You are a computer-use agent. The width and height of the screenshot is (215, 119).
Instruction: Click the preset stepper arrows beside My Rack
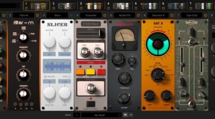pos(120,115)
